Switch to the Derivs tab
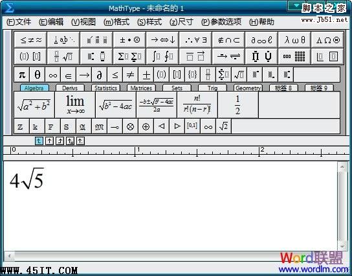Screen dimensions: 352x276 click(x=70, y=88)
